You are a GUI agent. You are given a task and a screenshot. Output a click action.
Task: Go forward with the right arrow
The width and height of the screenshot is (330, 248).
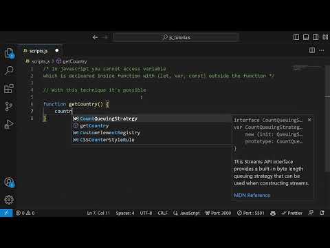105,37
